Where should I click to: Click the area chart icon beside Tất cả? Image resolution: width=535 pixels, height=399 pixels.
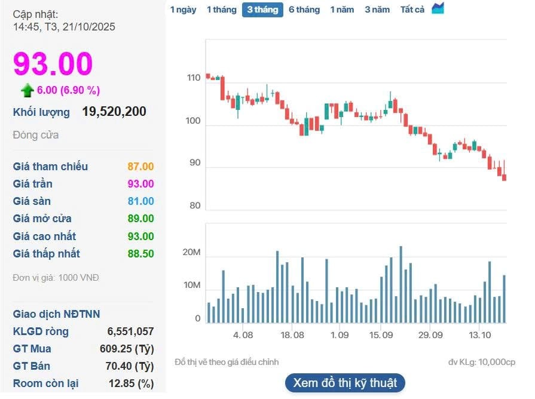pos(438,9)
